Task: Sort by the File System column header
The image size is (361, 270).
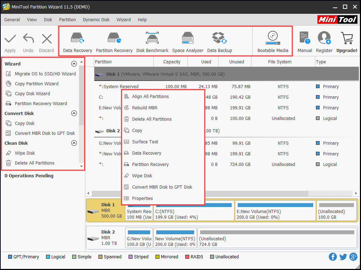Action: [283, 62]
